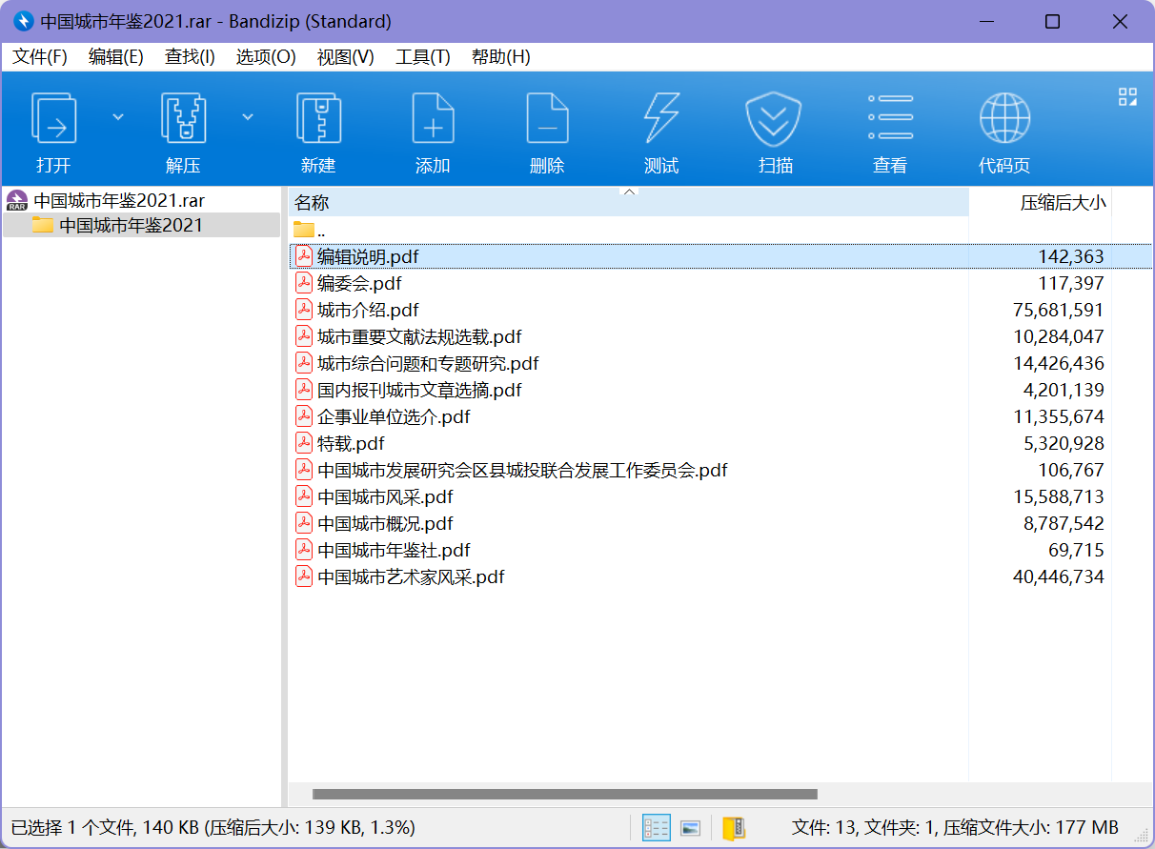Viewport: 1155px width, 849px height.
Task: Select the file 中国城市风采.pdf
Action: 385,496
